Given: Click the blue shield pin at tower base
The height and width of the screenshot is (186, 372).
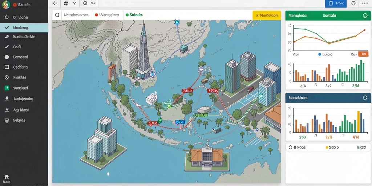Looking at the screenshot, I should point(152,75).
